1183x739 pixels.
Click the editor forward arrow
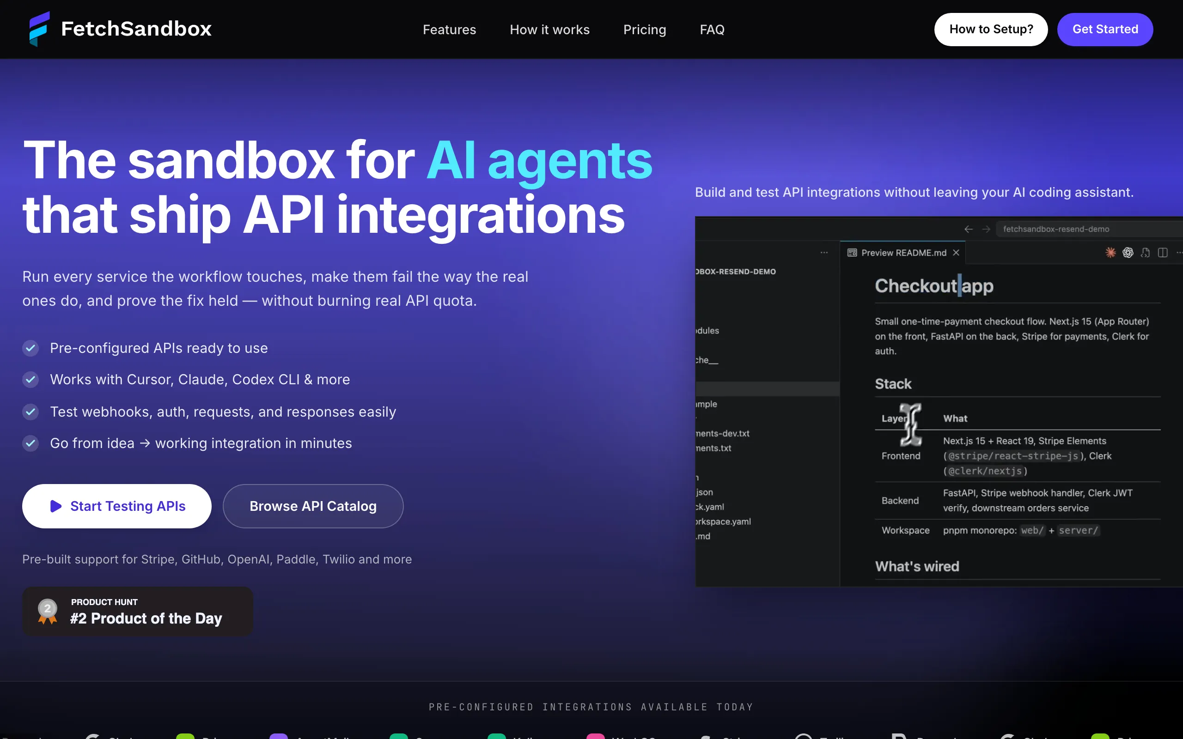pos(986,229)
